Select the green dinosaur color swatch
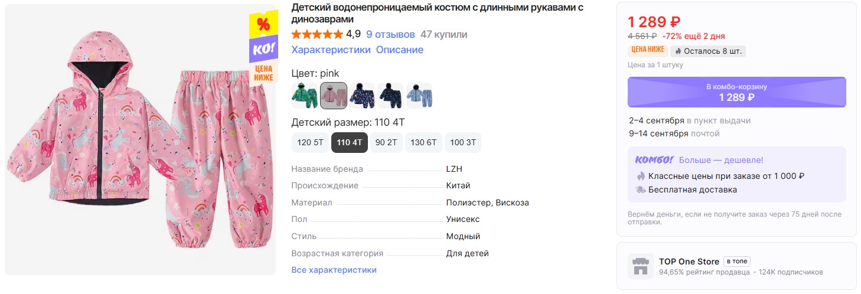 point(305,96)
